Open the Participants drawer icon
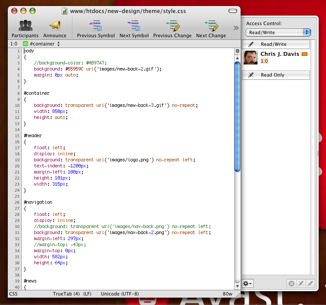326x305 pixels. pyautogui.click(x=25, y=26)
